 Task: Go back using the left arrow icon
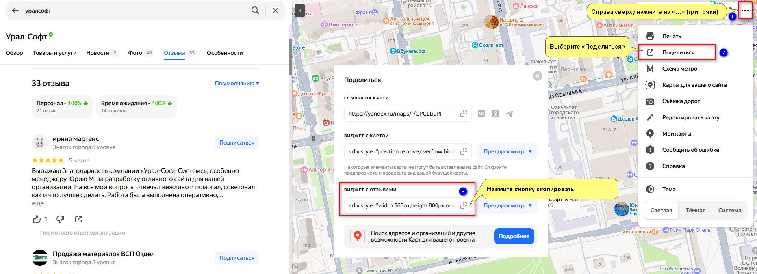tap(15, 11)
